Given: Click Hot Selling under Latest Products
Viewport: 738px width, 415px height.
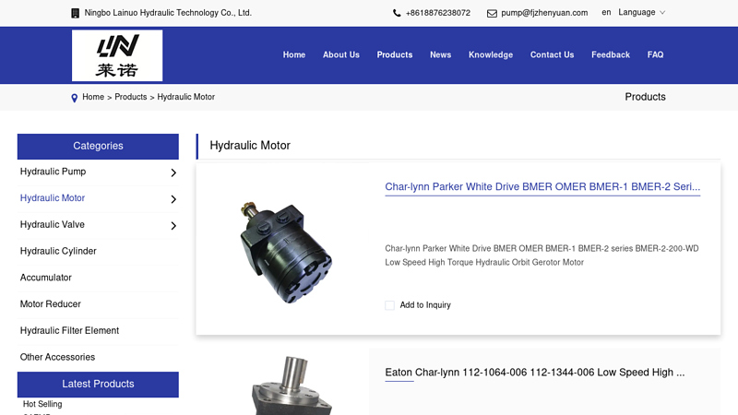Looking at the screenshot, I should click(42, 404).
